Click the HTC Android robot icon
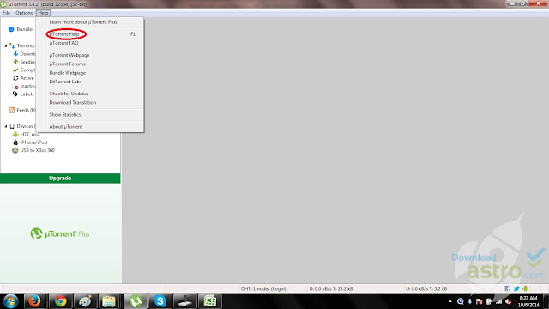 (x=15, y=134)
